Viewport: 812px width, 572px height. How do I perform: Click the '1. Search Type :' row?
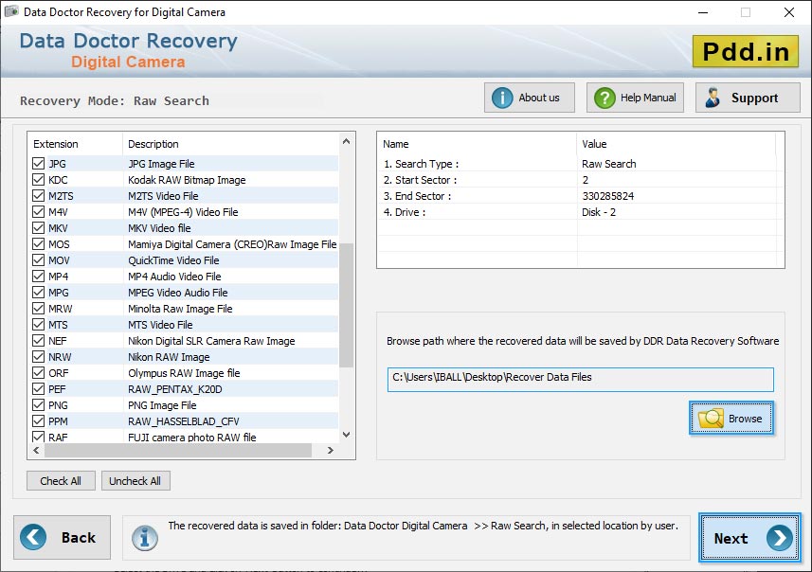click(x=580, y=164)
